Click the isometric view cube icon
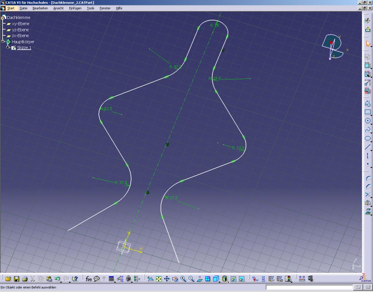The width and height of the screenshot is (373, 292). click(216, 278)
